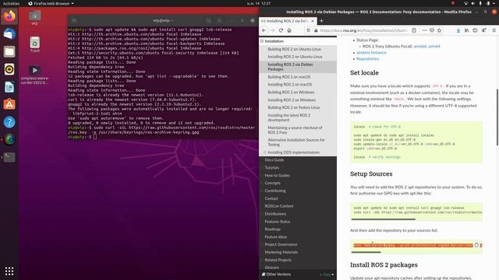Open the terminal hamburger menu
Viewport: 499px width, 280px height.
[x=219, y=21]
